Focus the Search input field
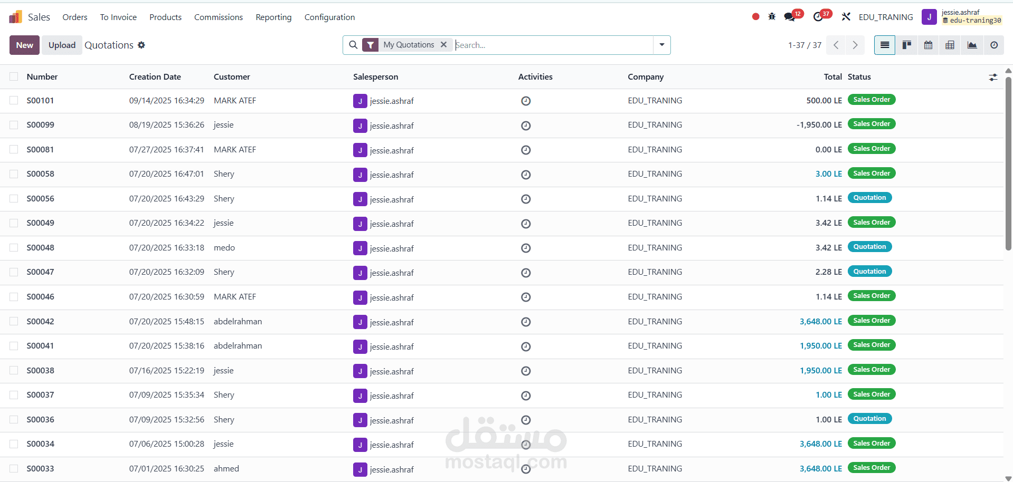The height and width of the screenshot is (482, 1013). coord(553,45)
